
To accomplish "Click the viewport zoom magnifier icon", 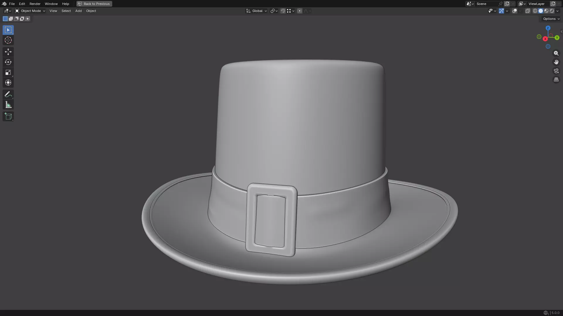I will (556, 53).
